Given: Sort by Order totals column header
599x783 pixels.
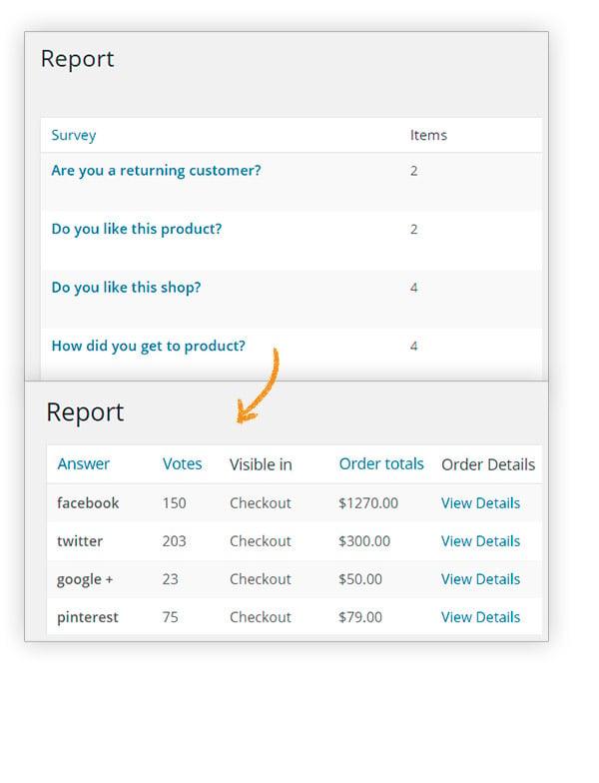Looking at the screenshot, I should pyautogui.click(x=381, y=463).
